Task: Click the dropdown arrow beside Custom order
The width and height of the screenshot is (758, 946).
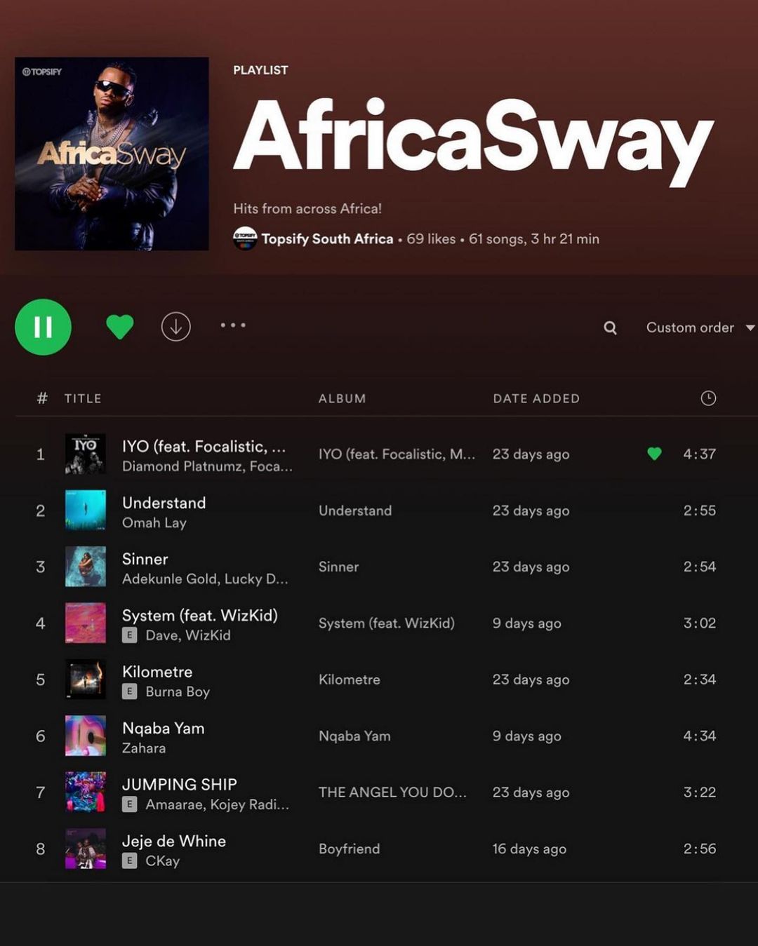Action: tap(750, 327)
